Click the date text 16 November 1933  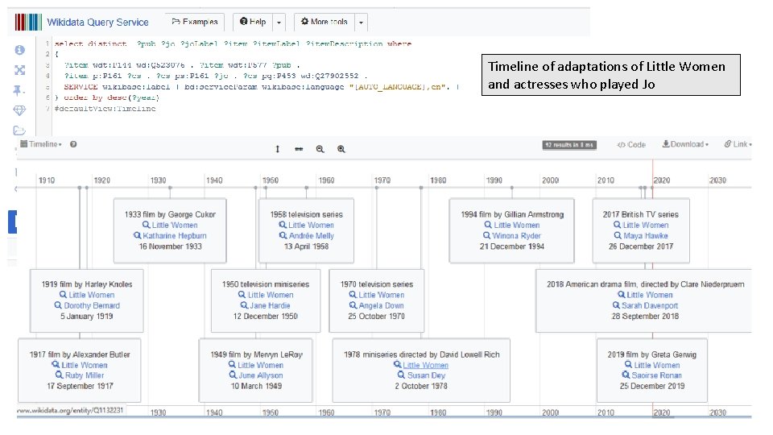[170, 246]
